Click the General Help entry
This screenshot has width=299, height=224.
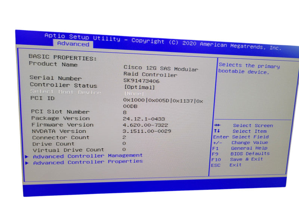[x=249, y=148]
